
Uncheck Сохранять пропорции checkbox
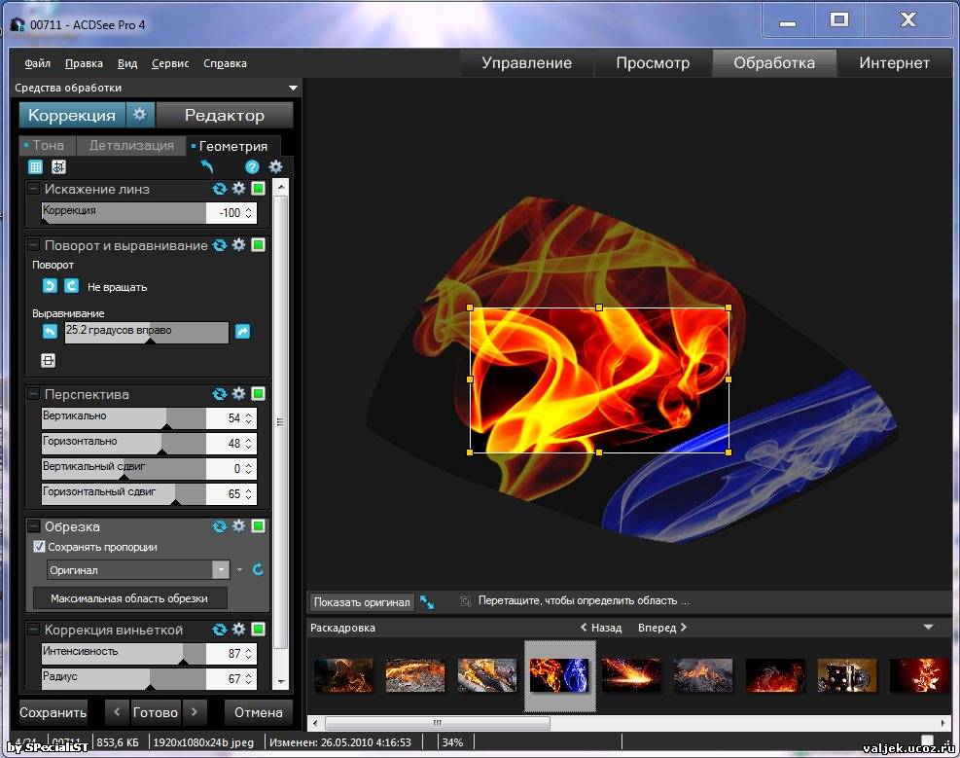(40, 547)
